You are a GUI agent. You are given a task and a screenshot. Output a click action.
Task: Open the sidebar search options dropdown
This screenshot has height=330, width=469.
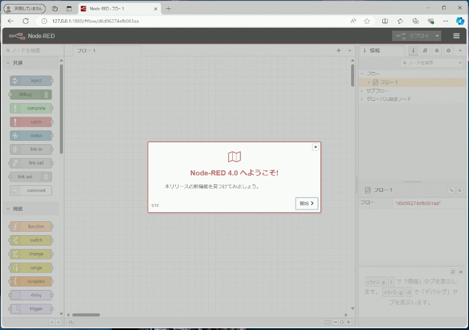tap(460, 63)
